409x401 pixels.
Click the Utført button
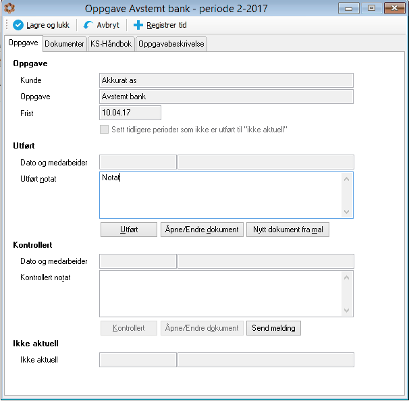point(129,230)
